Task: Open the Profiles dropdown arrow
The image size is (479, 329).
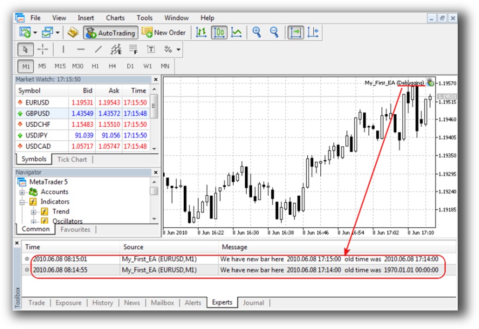Action: click(57, 32)
